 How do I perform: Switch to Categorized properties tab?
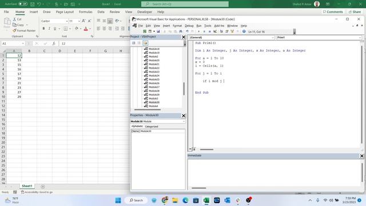pos(152,126)
